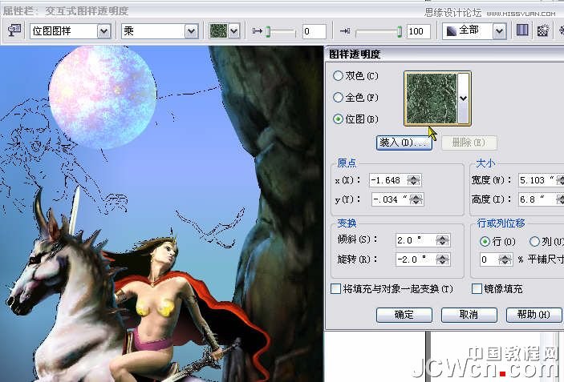Click the starting transparency value field showing 0
The width and height of the screenshot is (564, 382).
coord(314,31)
